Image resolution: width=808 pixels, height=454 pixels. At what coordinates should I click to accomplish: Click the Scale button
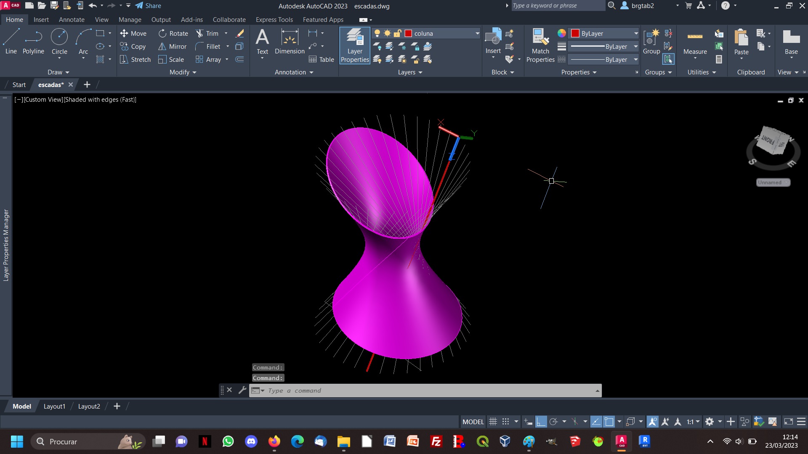point(171,60)
